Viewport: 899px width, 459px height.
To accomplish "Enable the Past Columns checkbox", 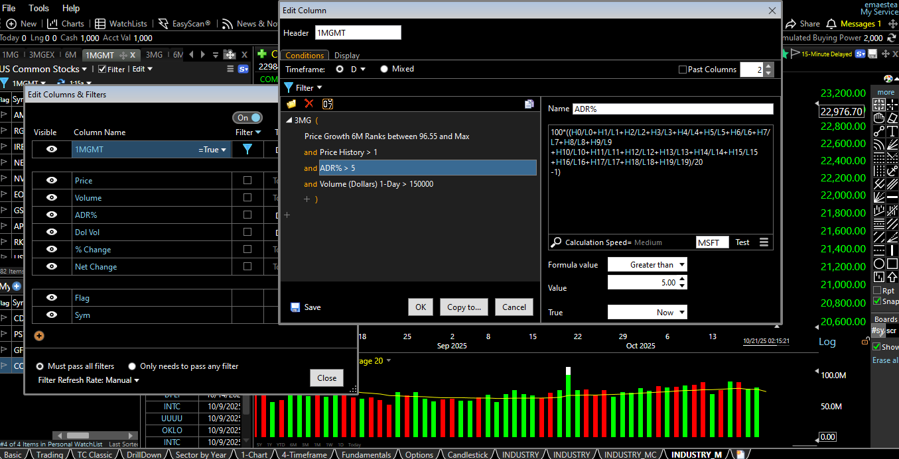I will (683, 69).
